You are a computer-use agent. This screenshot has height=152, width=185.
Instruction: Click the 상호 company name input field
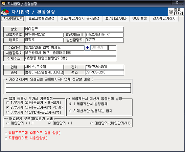pyautogui.click(x=74, y=29)
